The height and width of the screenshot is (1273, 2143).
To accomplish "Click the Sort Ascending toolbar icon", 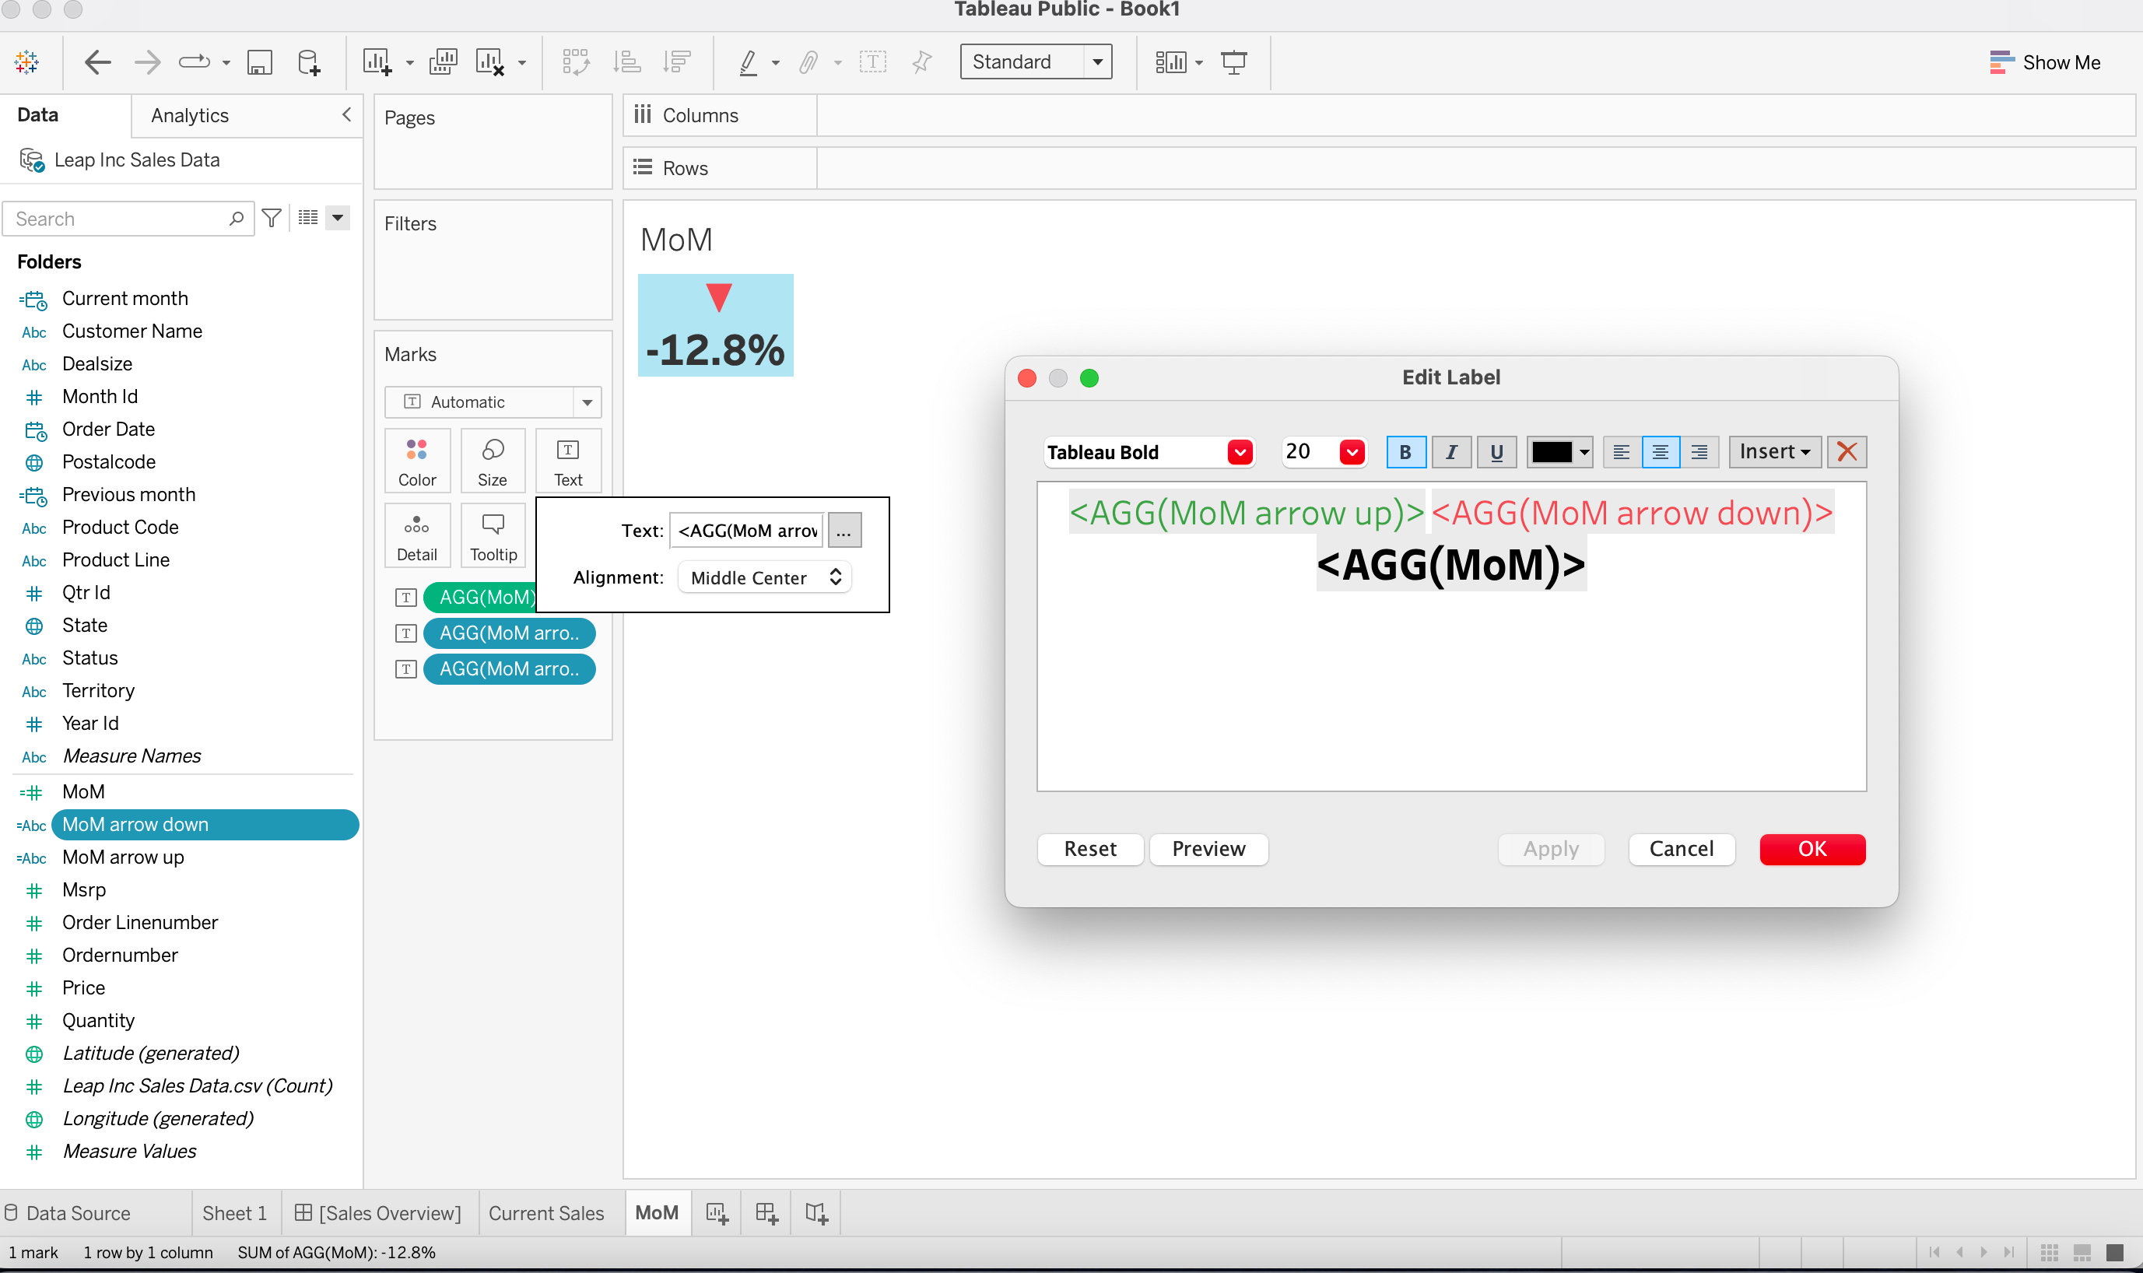I will coord(627,61).
